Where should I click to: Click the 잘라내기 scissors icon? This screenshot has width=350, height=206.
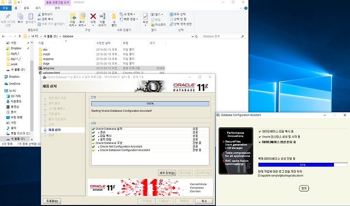39,14
